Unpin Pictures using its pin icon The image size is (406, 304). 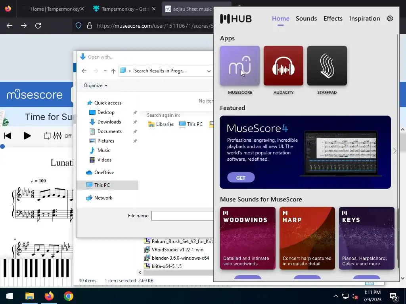pyautogui.click(x=135, y=141)
